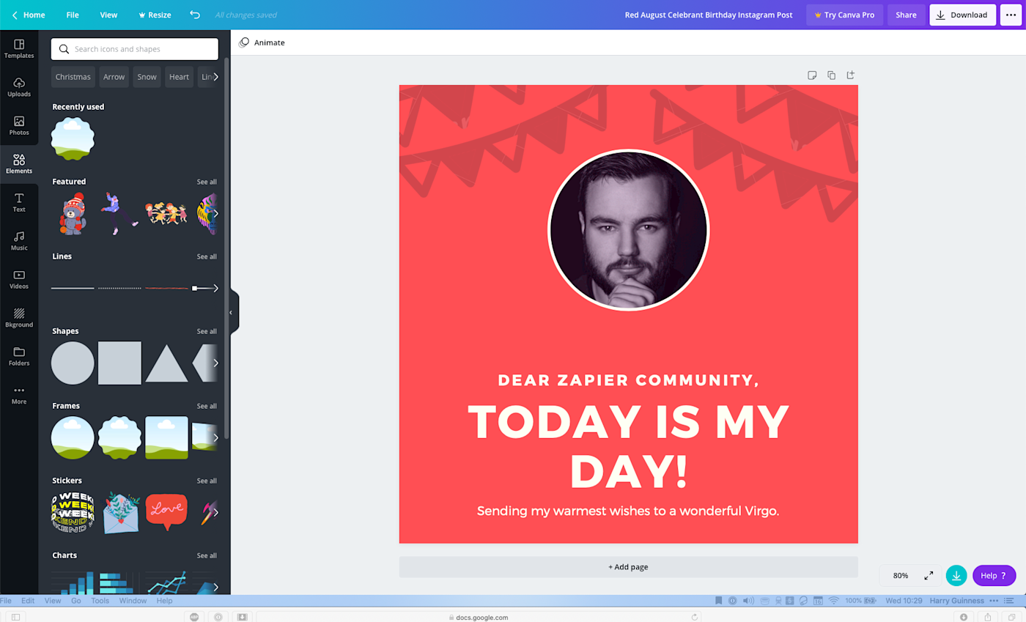Image resolution: width=1026 pixels, height=622 pixels.
Task: Expand Lines row with right chevron
Action: tap(215, 288)
